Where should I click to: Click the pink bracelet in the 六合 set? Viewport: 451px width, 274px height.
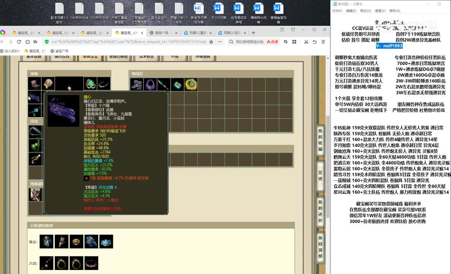[x=91, y=263]
